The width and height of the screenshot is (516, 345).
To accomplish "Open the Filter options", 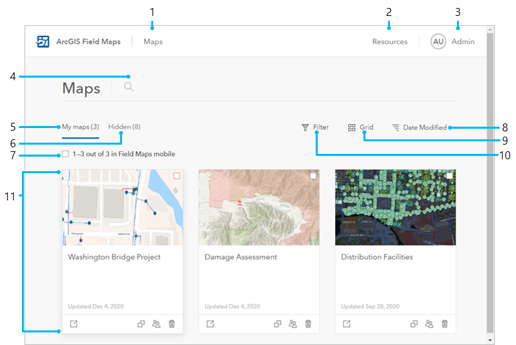I will tap(315, 127).
